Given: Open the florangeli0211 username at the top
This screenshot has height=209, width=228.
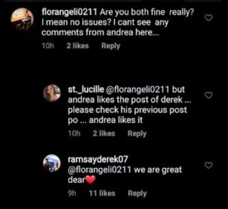Looking at the screenshot, I should point(65,12).
